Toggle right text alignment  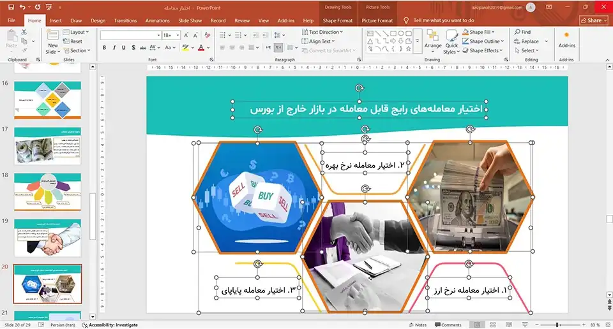[241, 48]
